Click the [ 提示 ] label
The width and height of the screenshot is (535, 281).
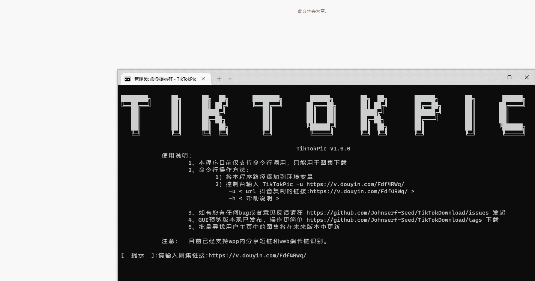click(x=138, y=255)
